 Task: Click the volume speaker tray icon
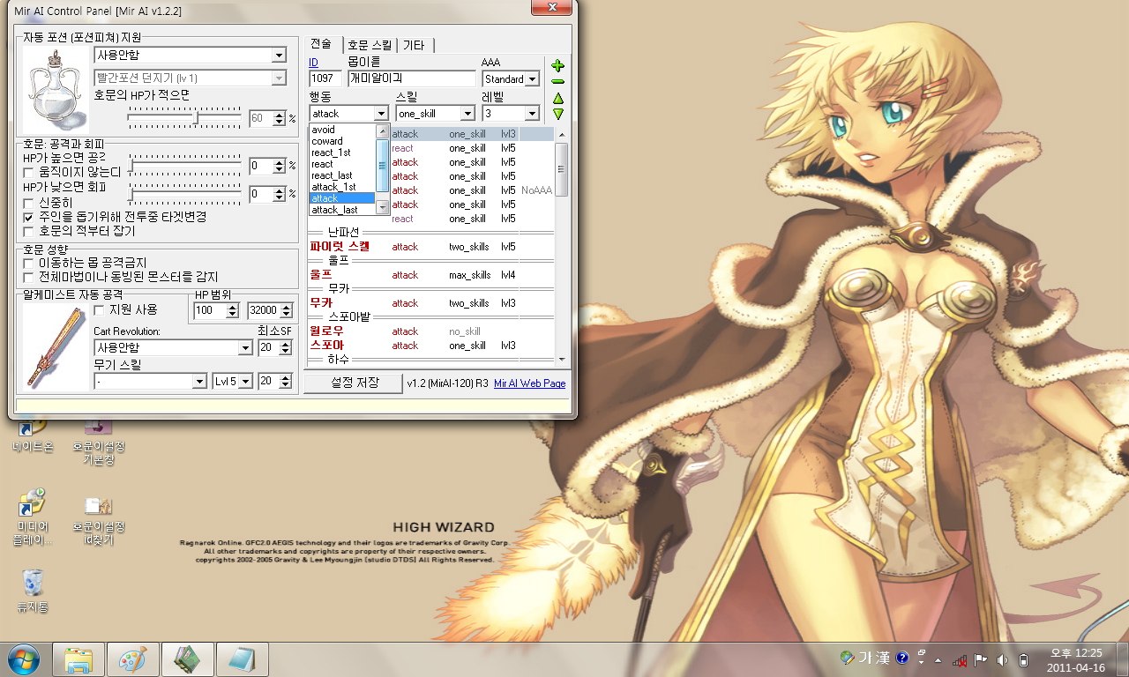pyautogui.click(x=1002, y=659)
